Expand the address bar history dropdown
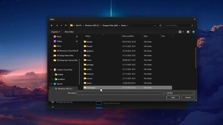The width and height of the screenshot is (223, 125). coord(155,26)
